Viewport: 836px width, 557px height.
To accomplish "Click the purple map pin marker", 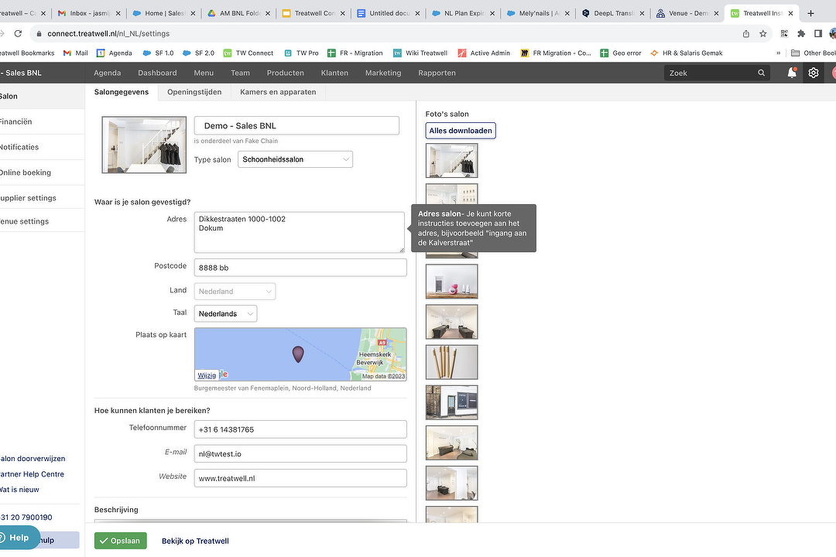I will click(298, 354).
